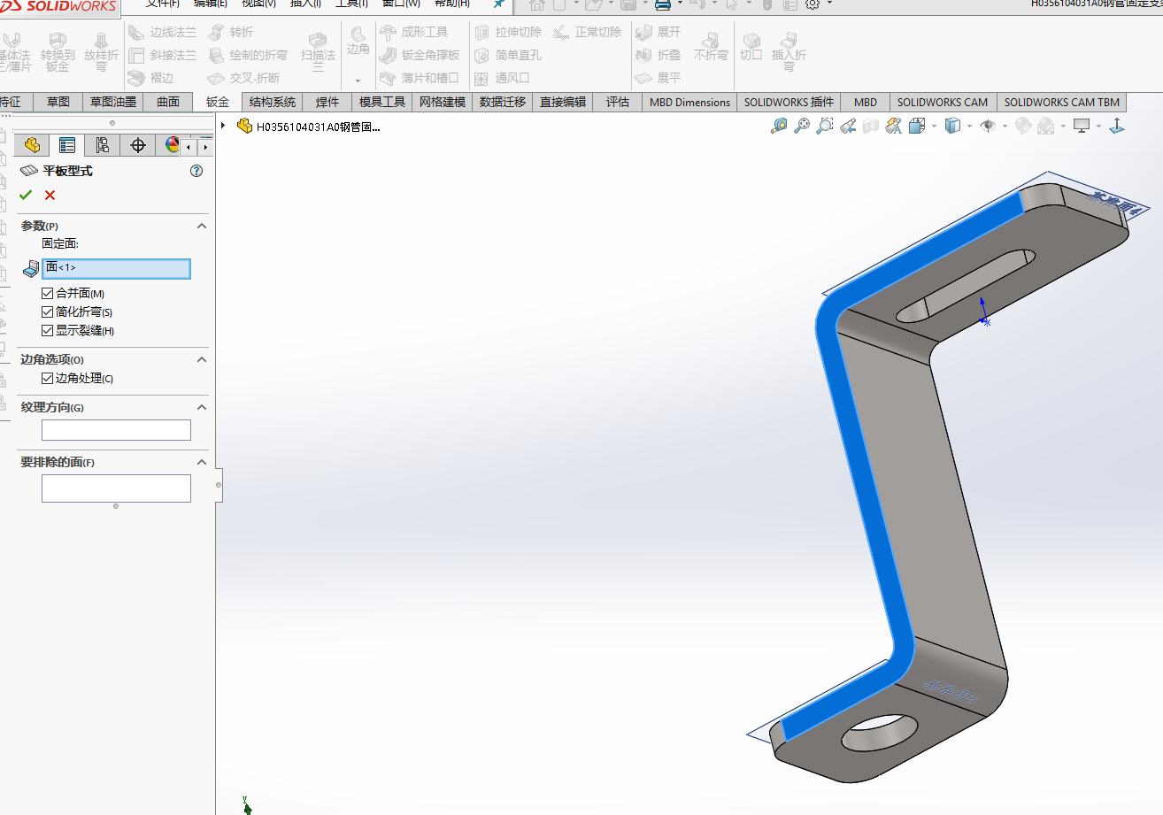The width and height of the screenshot is (1163, 815).
Task: Click the 绘制的折弯 sketched bend tool
Action: pos(248,55)
